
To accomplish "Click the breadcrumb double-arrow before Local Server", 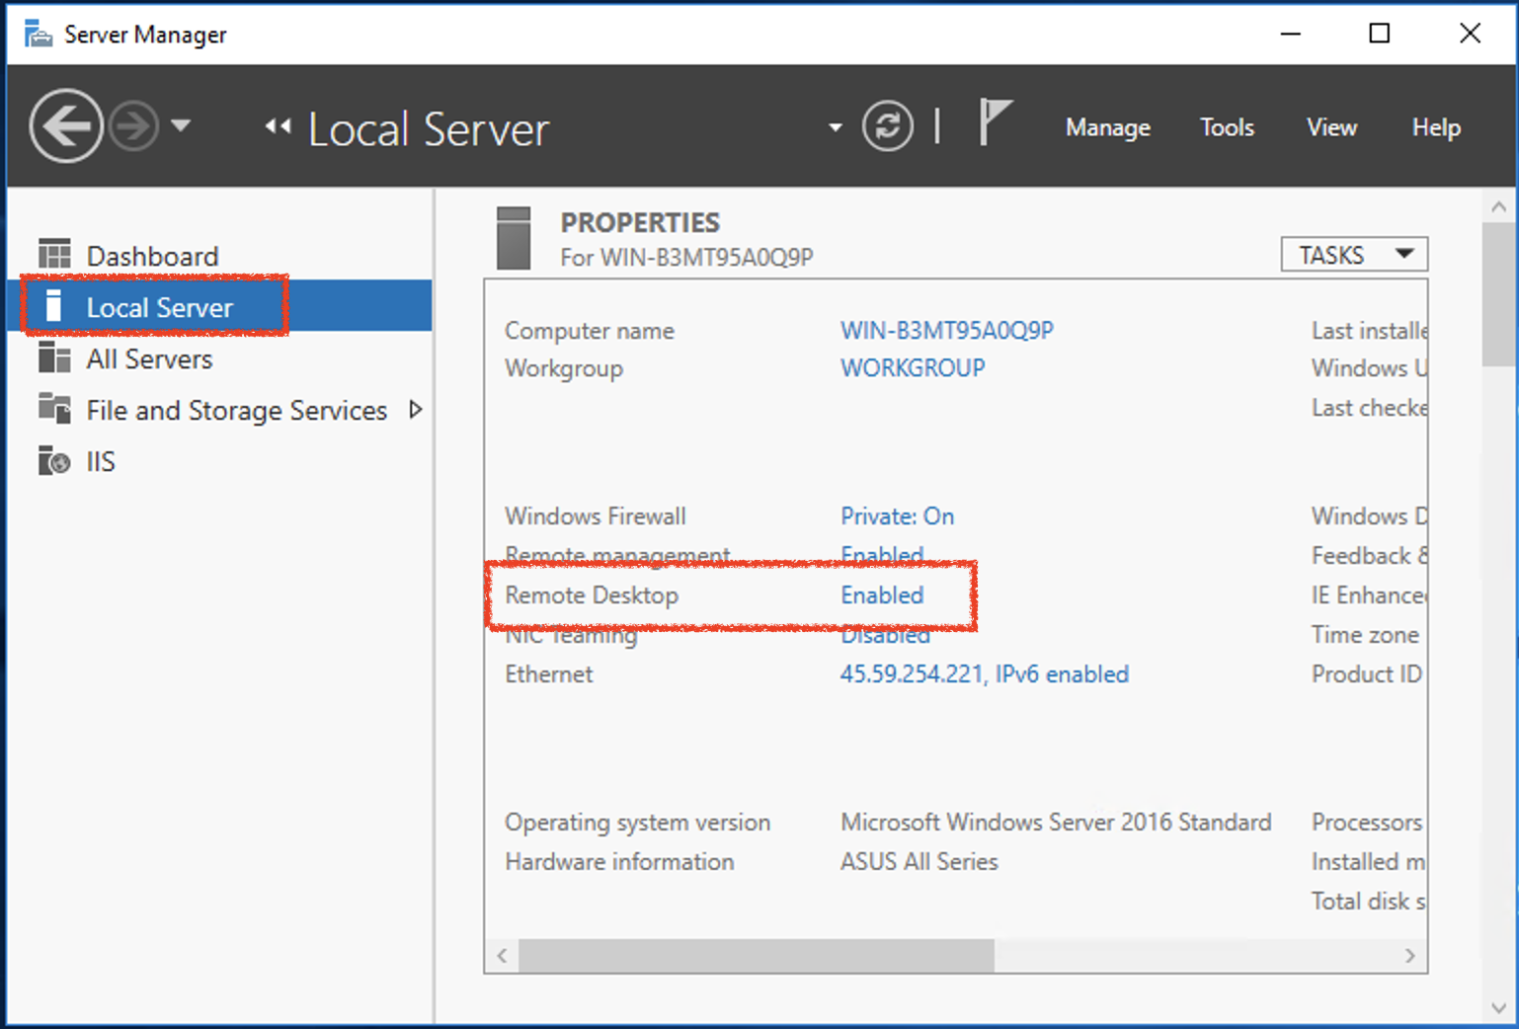I will point(279,125).
